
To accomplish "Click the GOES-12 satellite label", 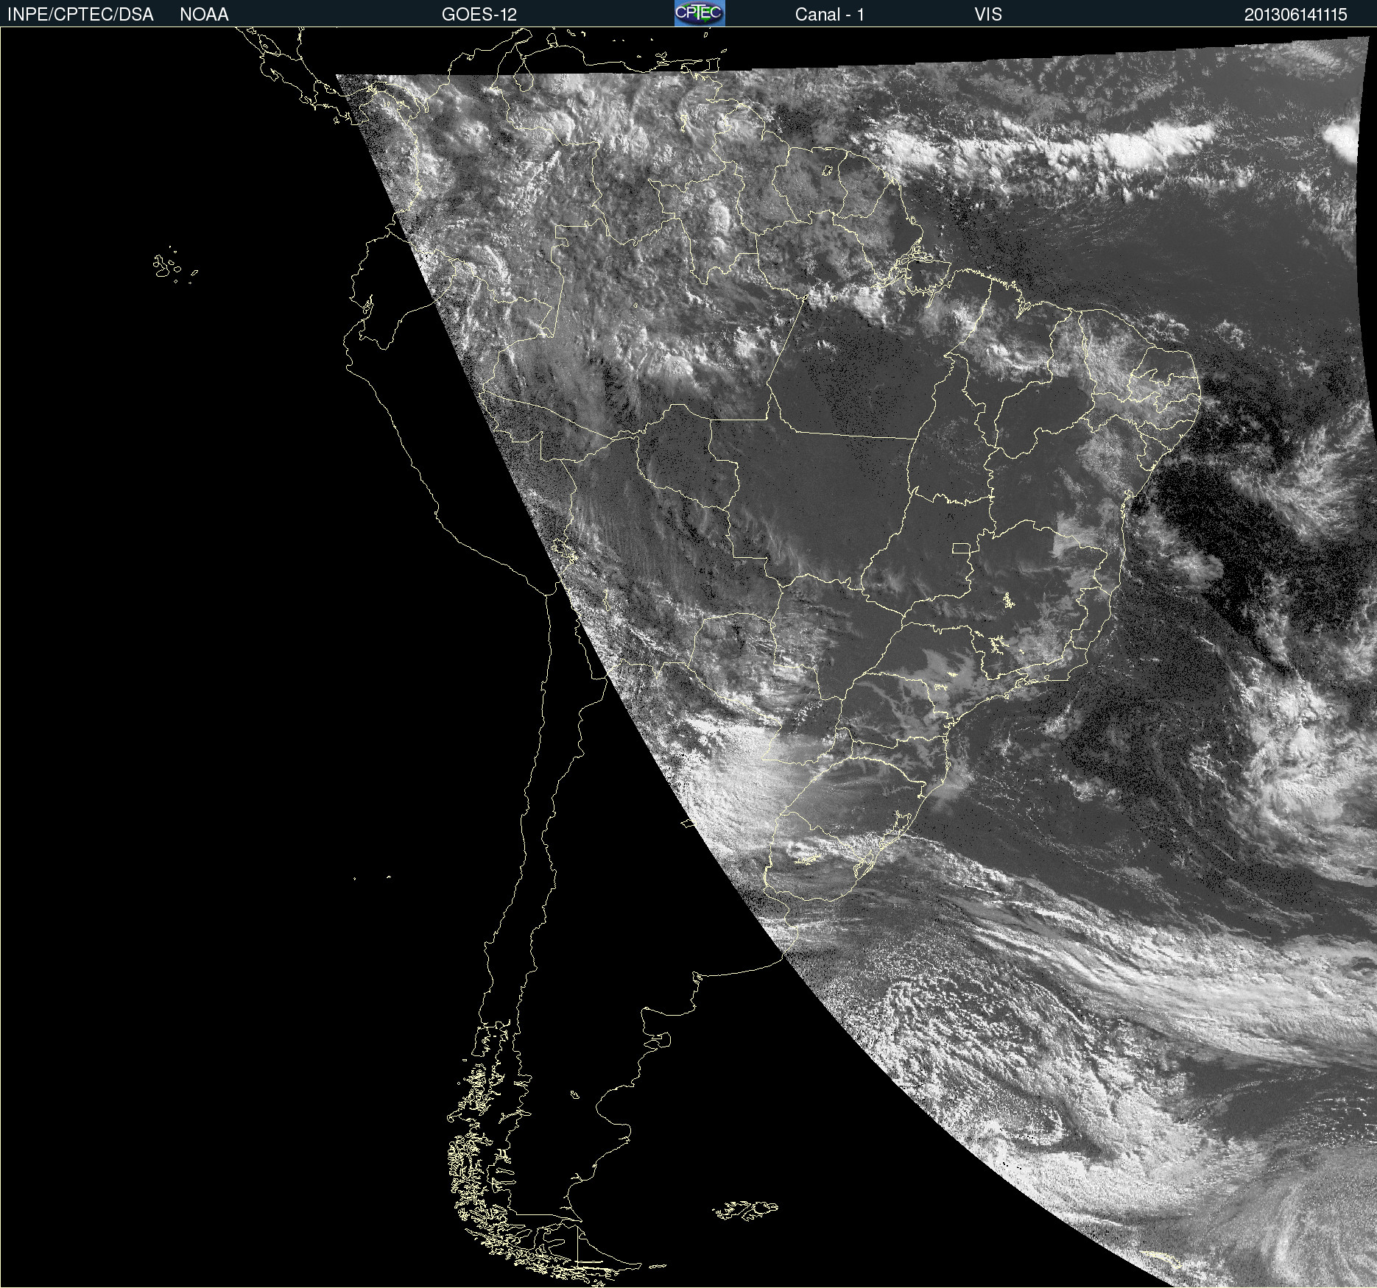I will click(479, 15).
